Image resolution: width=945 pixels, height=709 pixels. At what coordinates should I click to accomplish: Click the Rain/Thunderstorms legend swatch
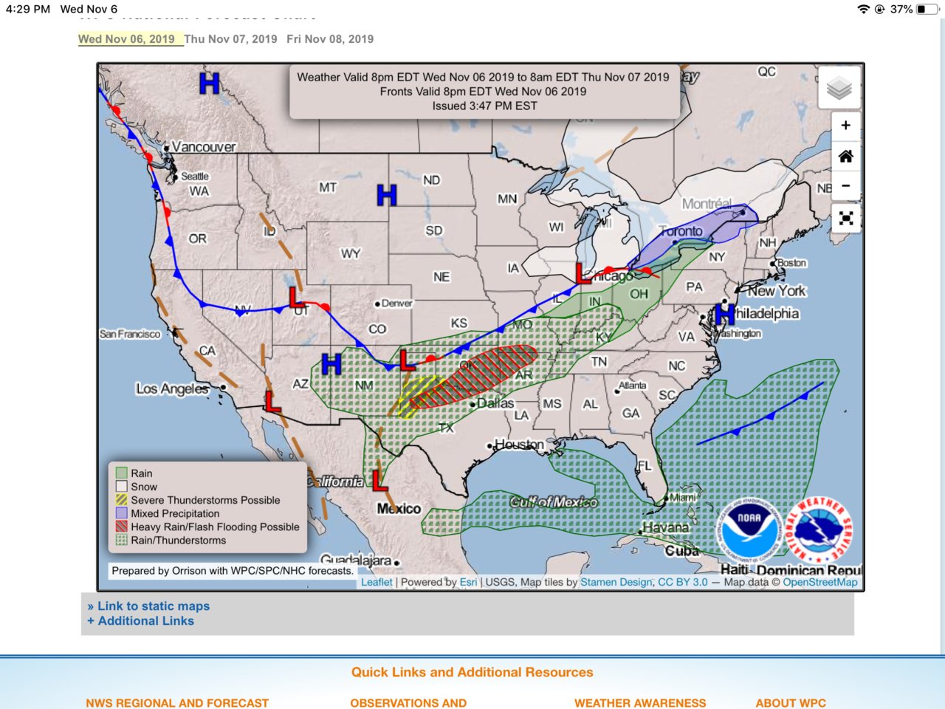(x=122, y=540)
